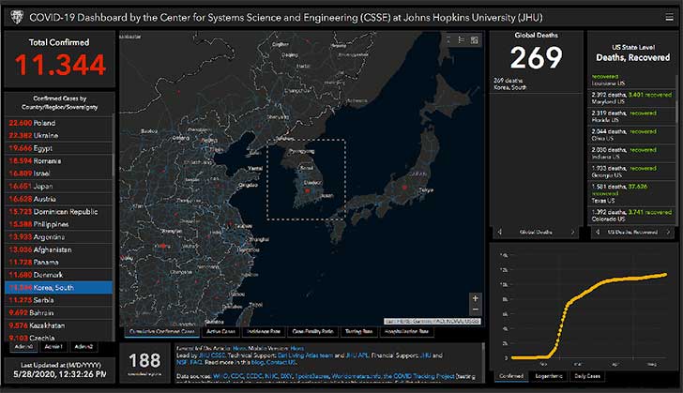
Task: Switch to Cumulative Confirmed Cases map tab
Action: pos(162,332)
